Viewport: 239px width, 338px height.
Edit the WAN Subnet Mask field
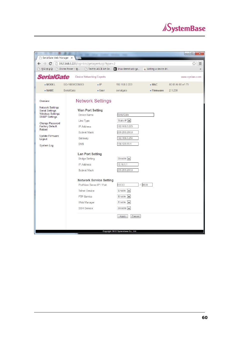click(128, 132)
